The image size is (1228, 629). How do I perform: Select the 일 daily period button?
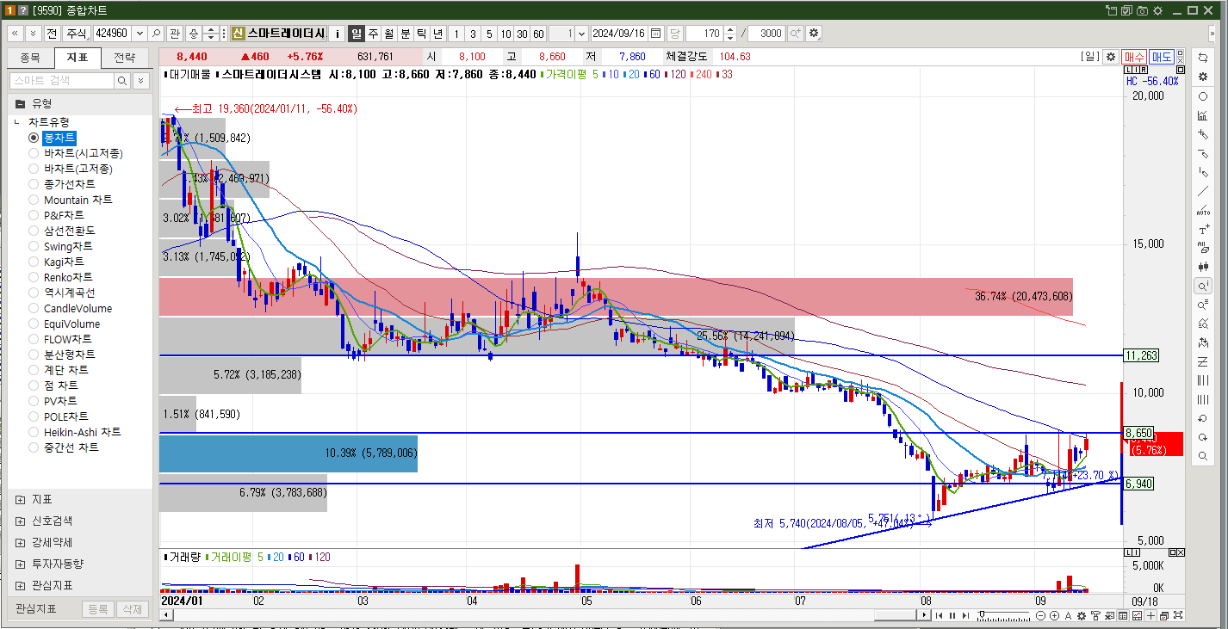(x=357, y=34)
